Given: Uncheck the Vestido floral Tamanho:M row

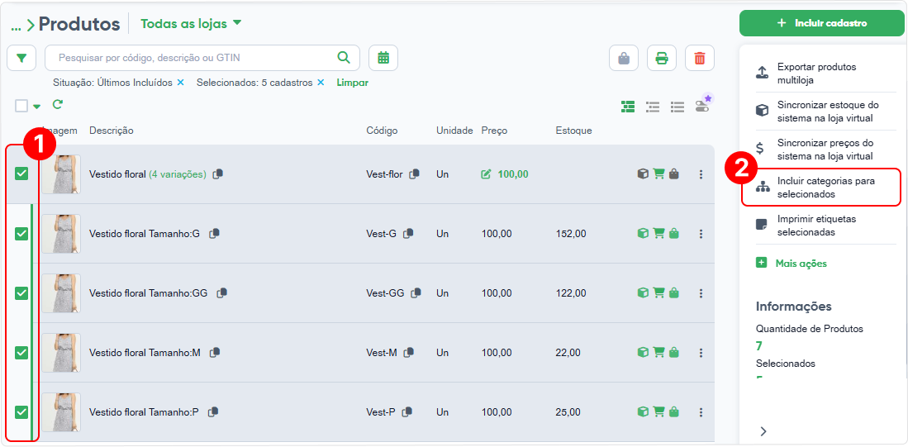Looking at the screenshot, I should coord(21,352).
